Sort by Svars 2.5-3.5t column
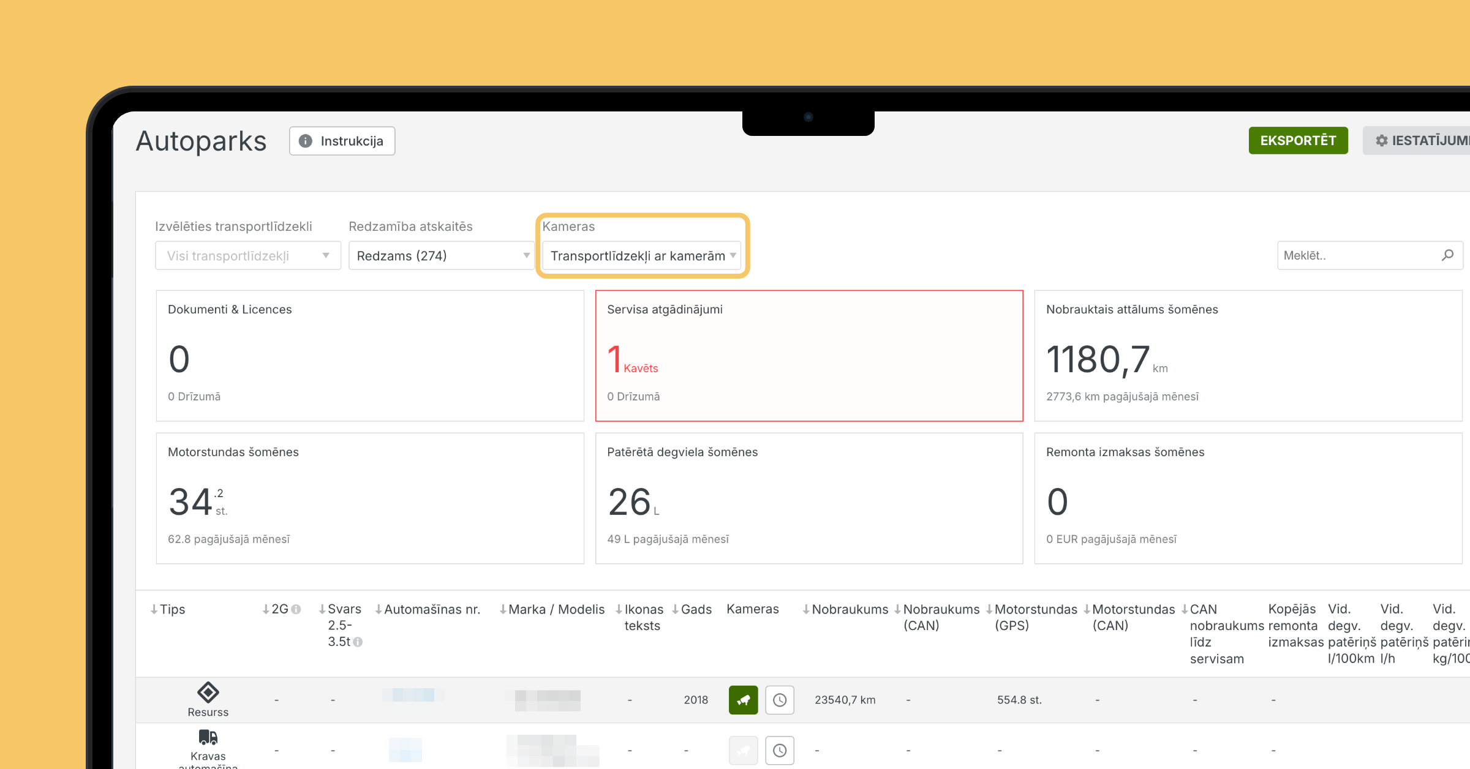Image resolution: width=1470 pixels, height=769 pixels. click(x=340, y=625)
